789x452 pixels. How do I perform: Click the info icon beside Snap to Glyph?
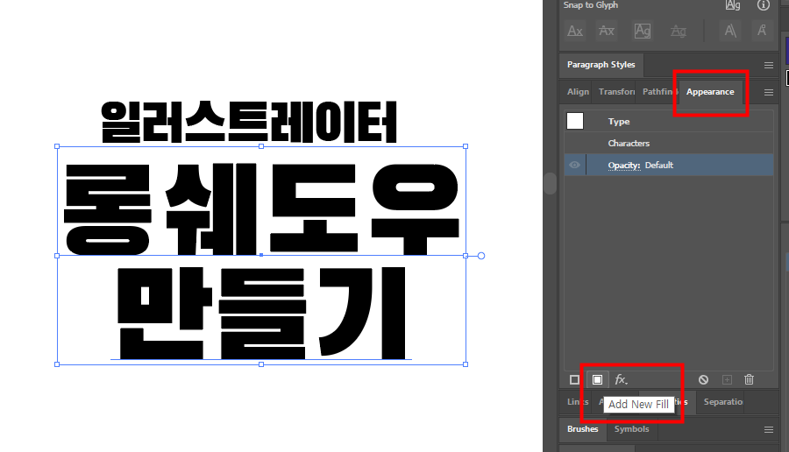click(x=764, y=5)
